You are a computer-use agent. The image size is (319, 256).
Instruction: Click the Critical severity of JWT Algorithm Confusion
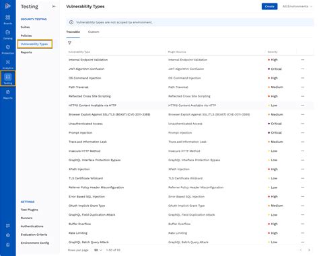click(275, 69)
